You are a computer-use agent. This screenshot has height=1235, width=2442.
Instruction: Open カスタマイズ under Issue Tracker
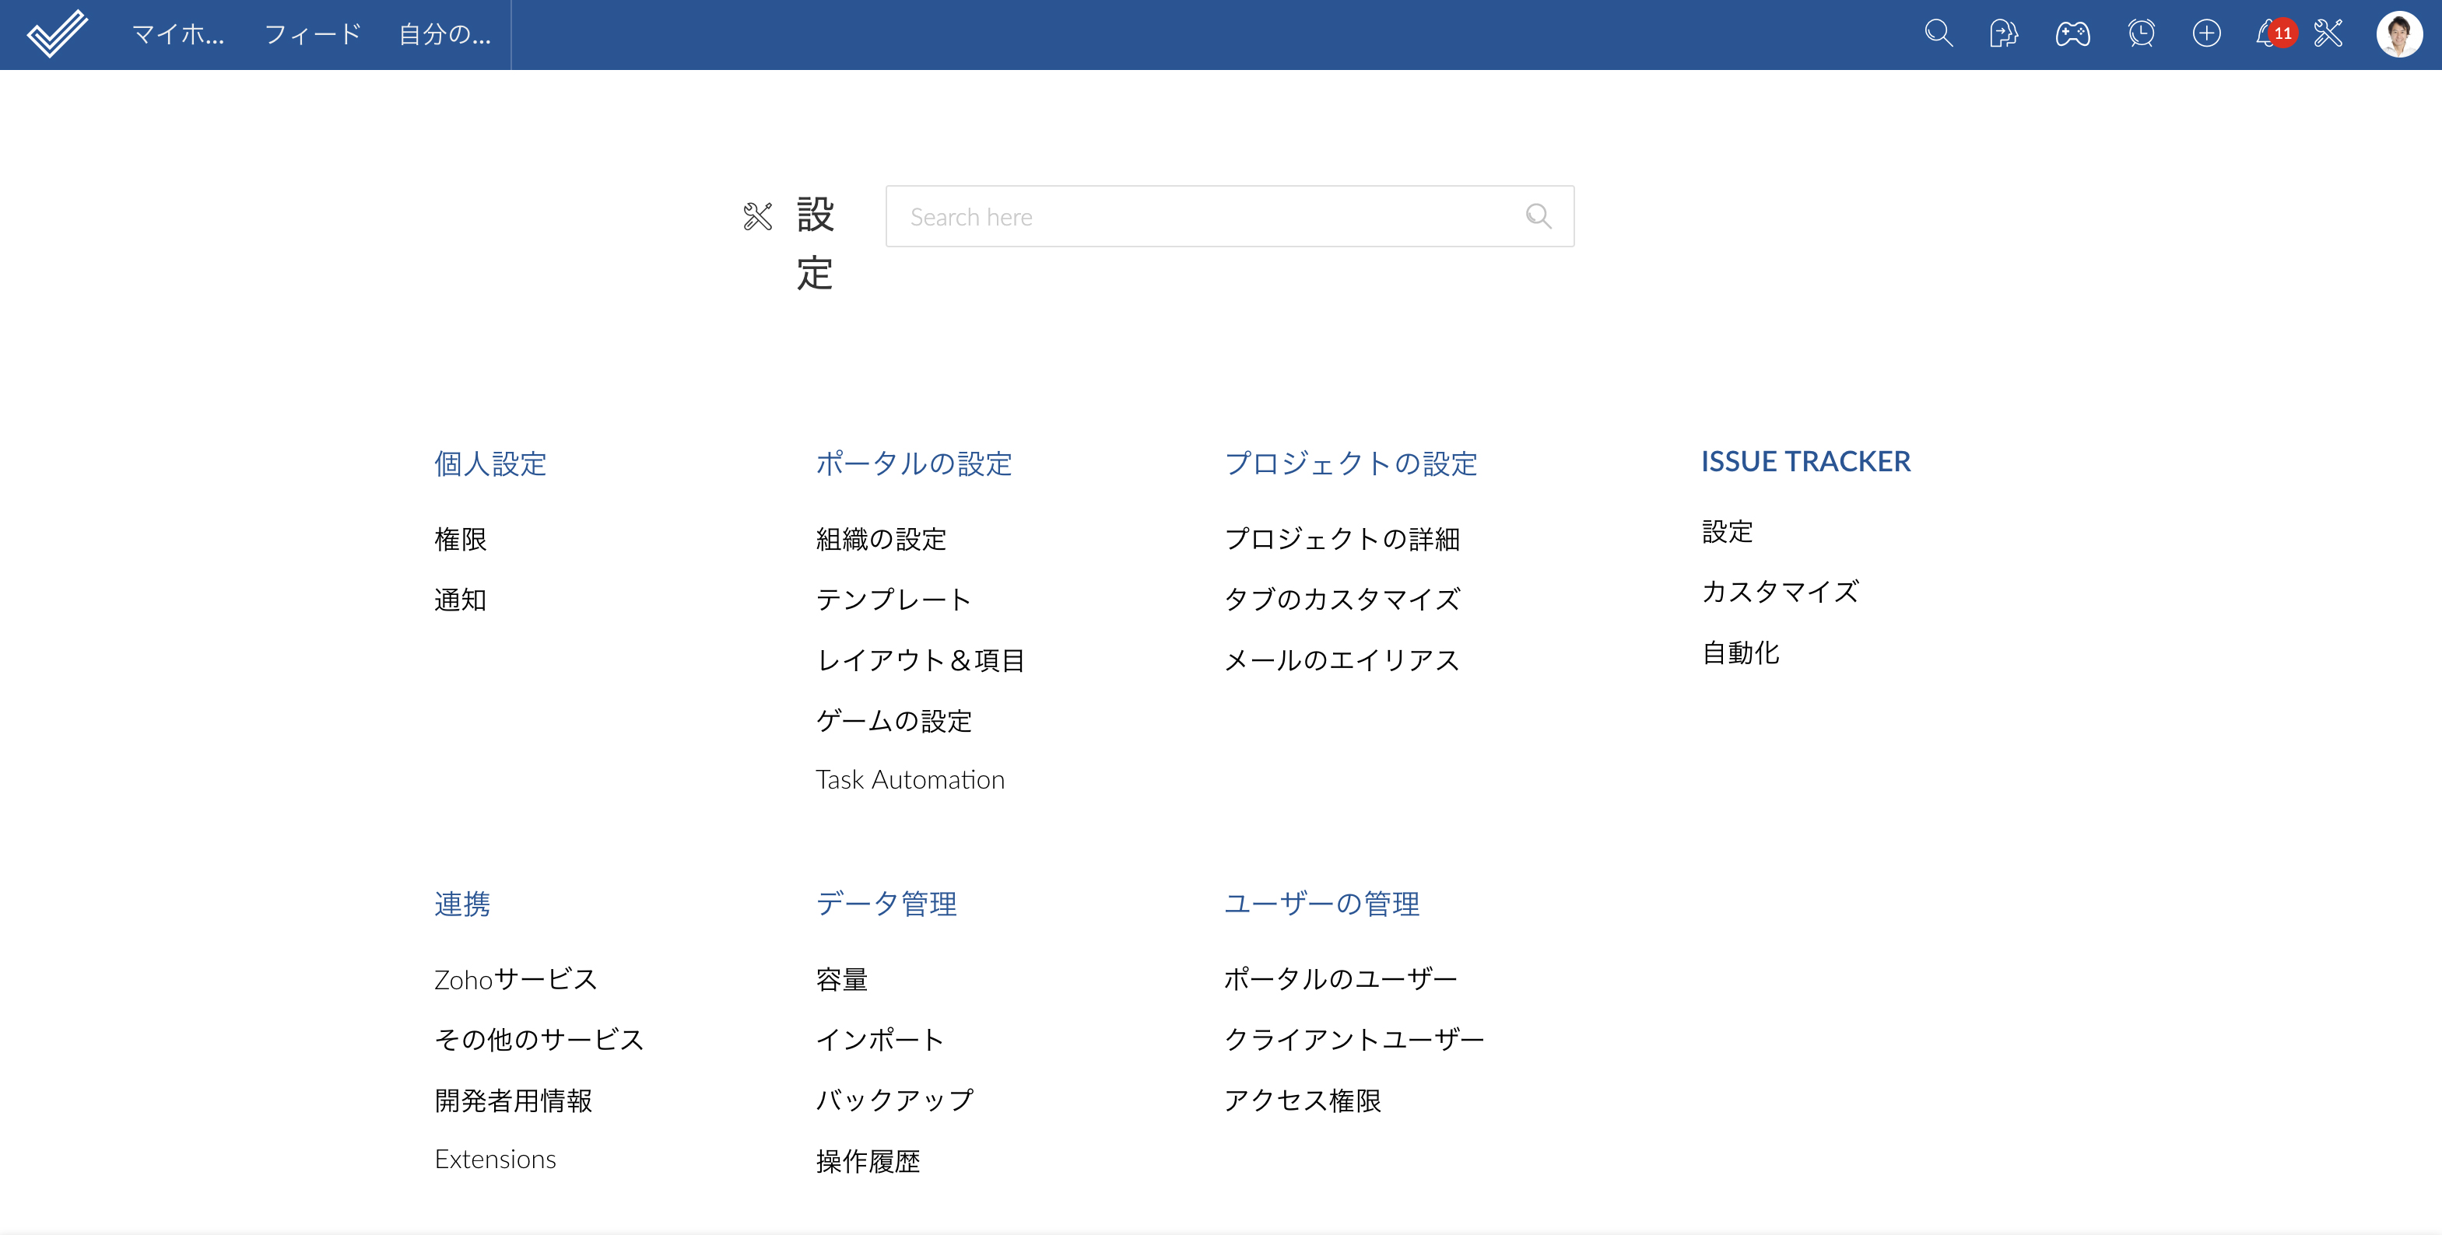coord(1781,592)
